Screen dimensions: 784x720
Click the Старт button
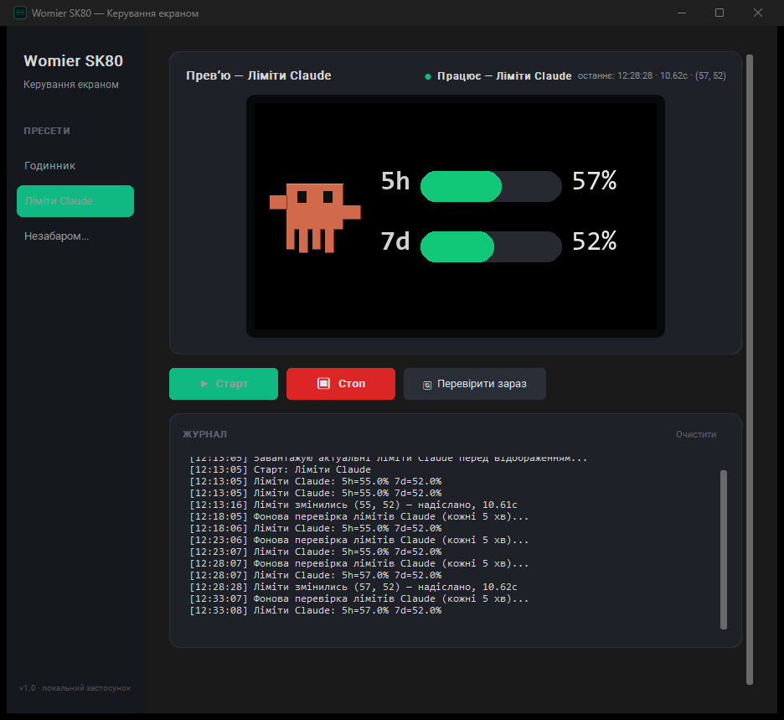[224, 384]
